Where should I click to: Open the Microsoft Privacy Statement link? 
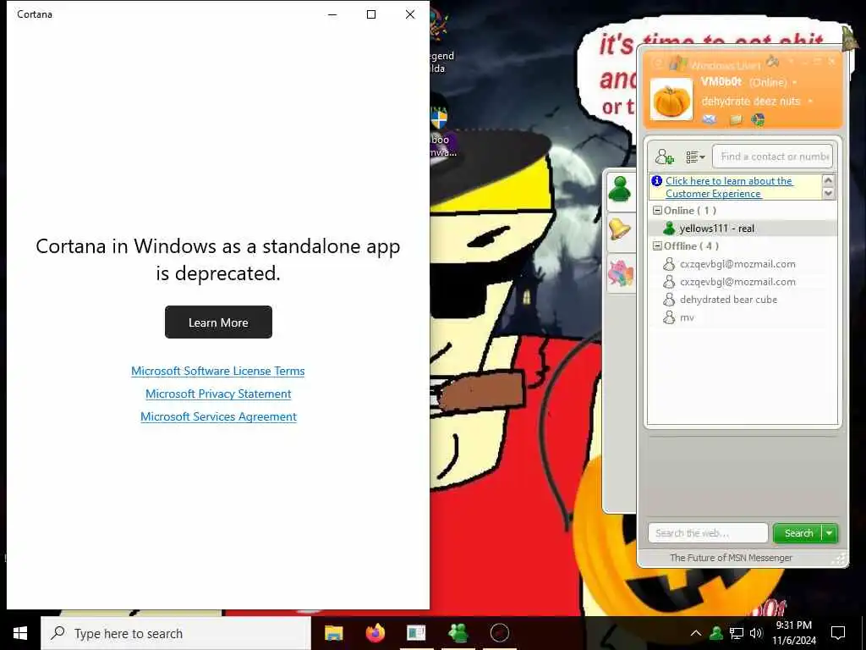click(x=218, y=394)
